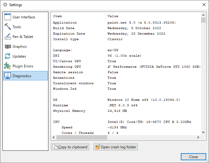Click the vertical scrollbar thumb
The image size is (209, 163).
tap(203, 20)
